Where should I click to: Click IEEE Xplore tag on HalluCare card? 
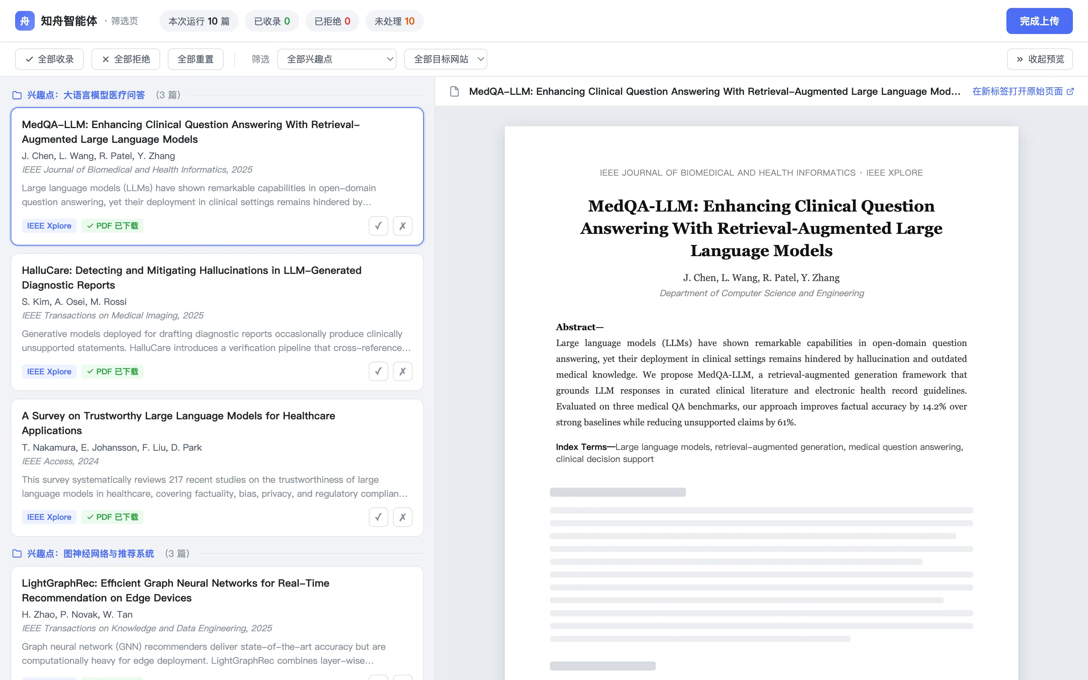49,371
